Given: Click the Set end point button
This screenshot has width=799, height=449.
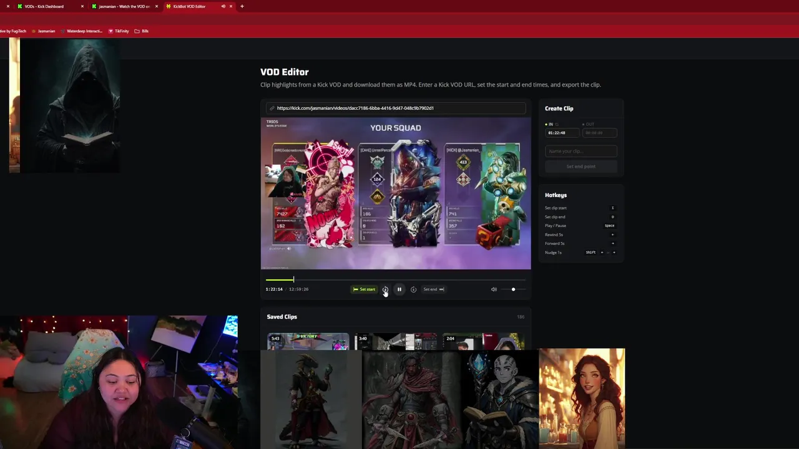Looking at the screenshot, I should pos(581,167).
